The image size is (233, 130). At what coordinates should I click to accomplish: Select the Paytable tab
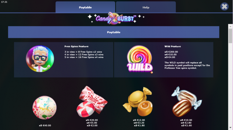(x=85, y=7)
